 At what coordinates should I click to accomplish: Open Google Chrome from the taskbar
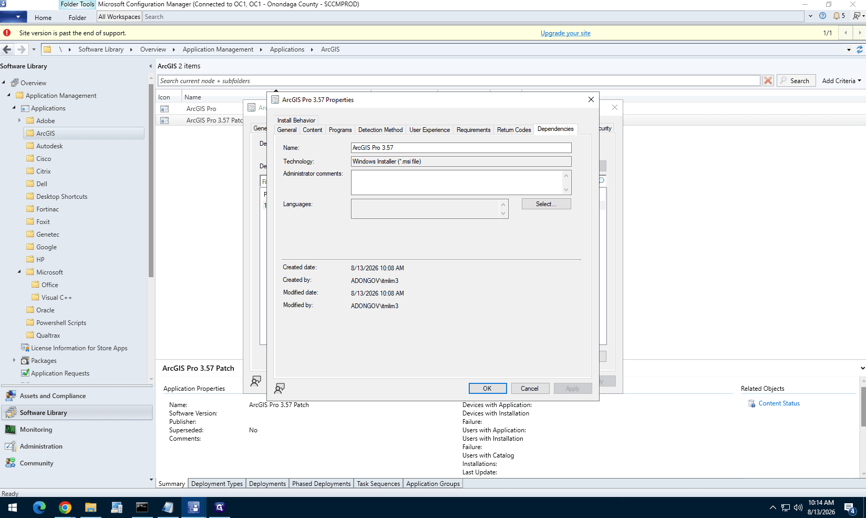(x=65, y=507)
